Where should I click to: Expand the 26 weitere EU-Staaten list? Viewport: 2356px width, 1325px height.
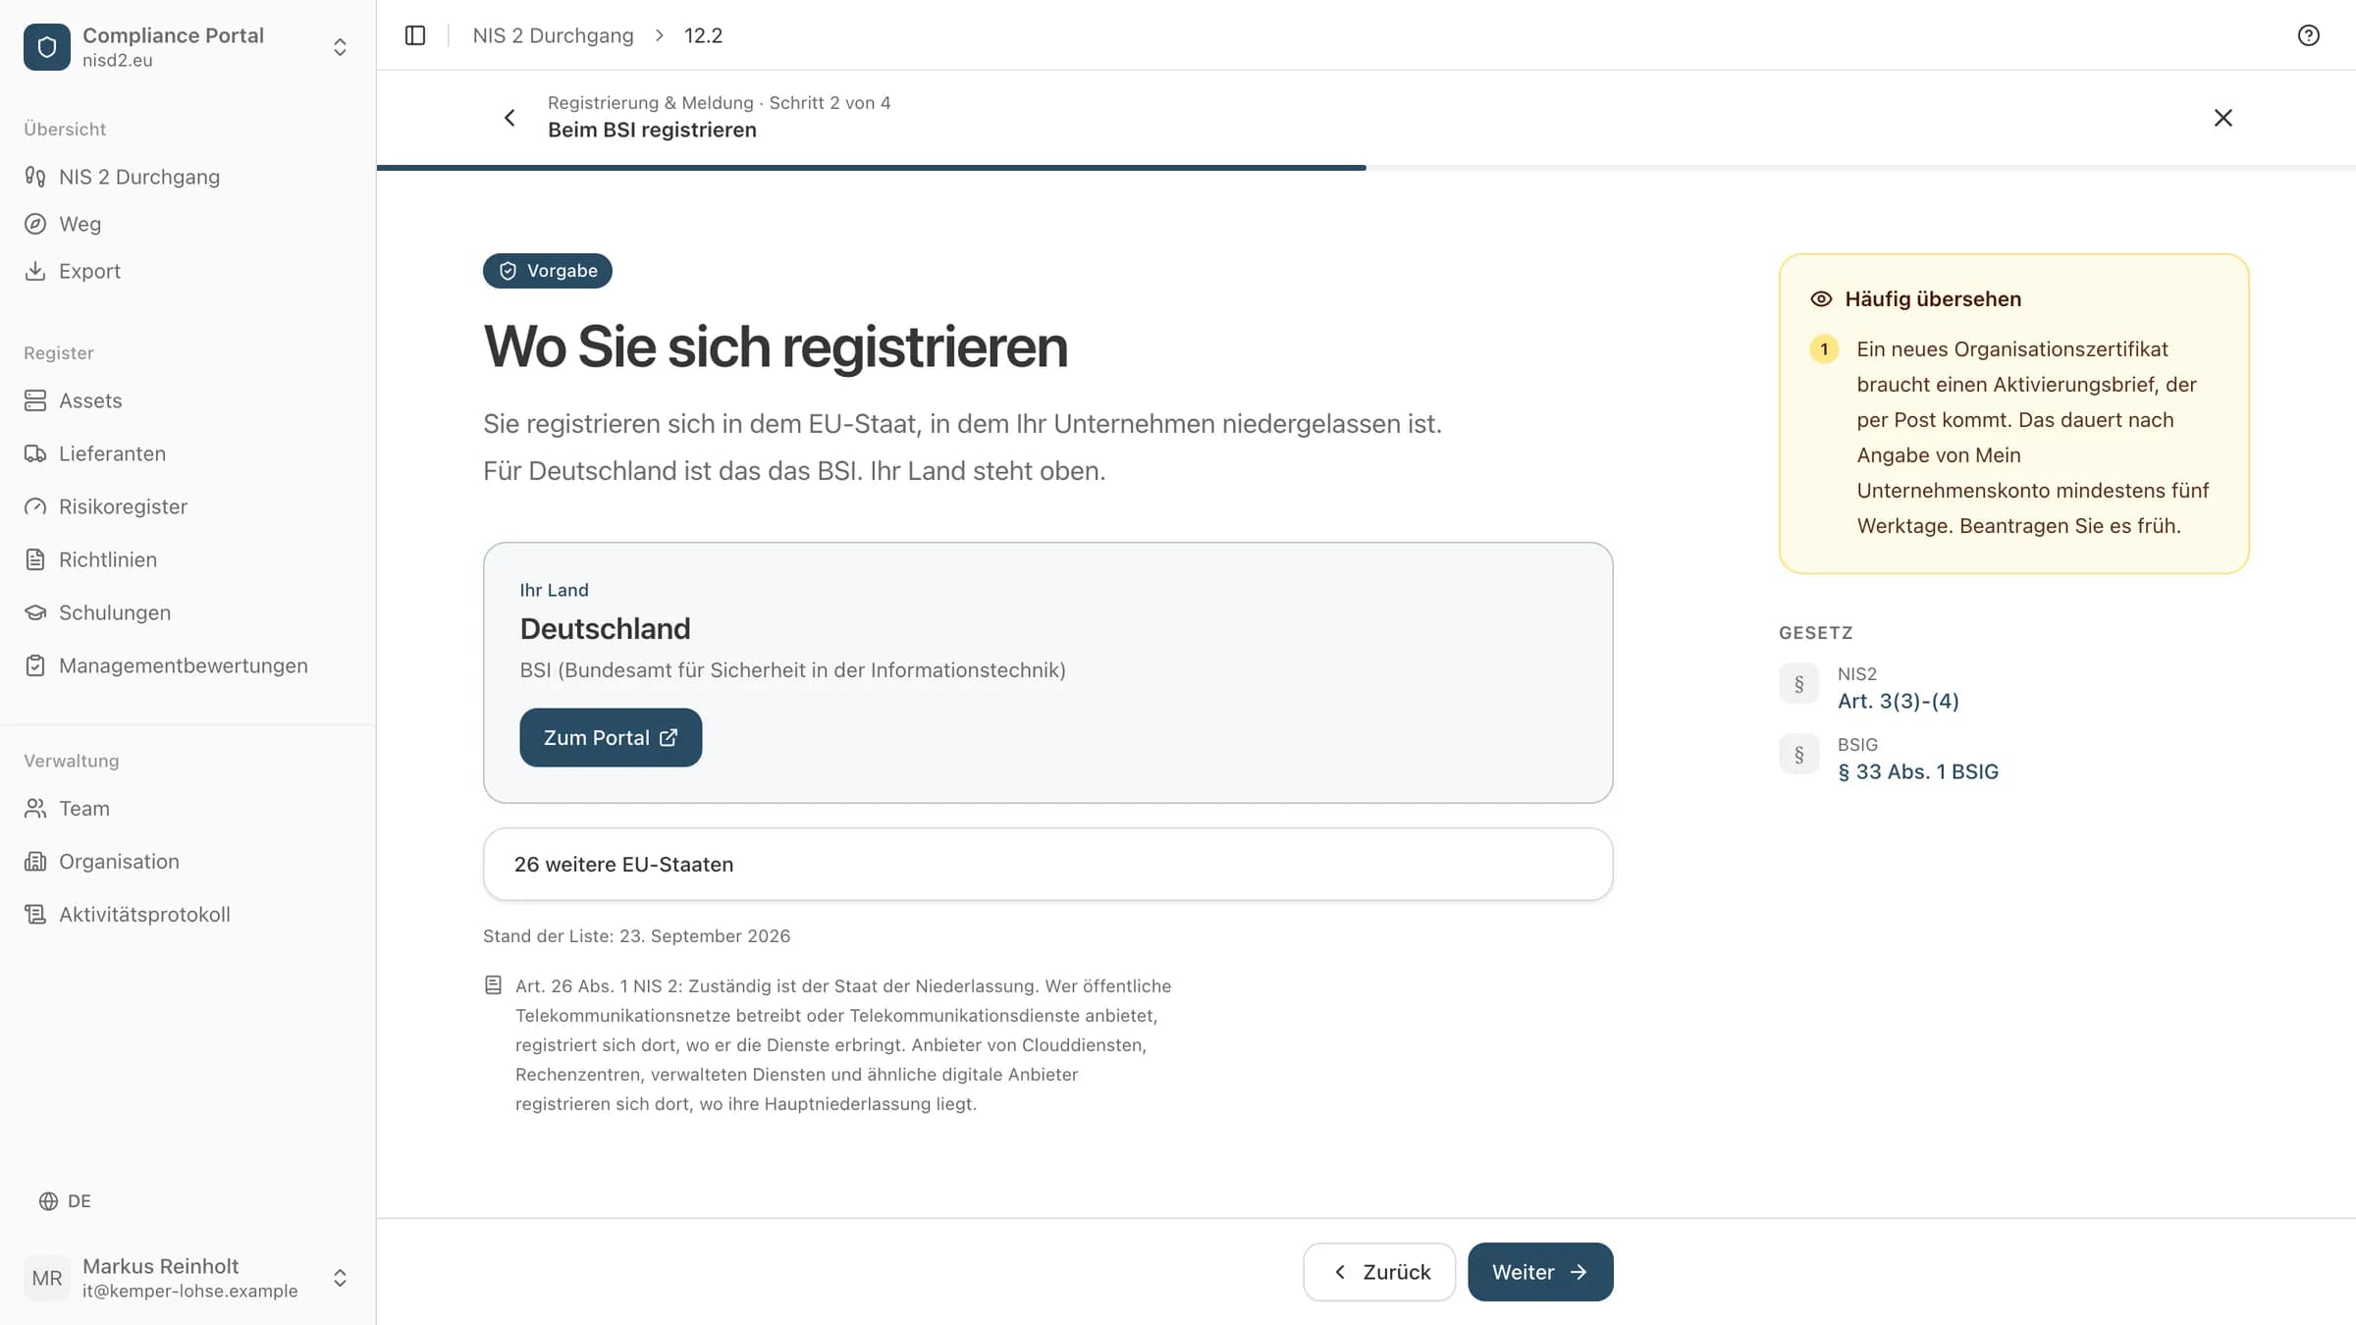pyautogui.click(x=1047, y=865)
